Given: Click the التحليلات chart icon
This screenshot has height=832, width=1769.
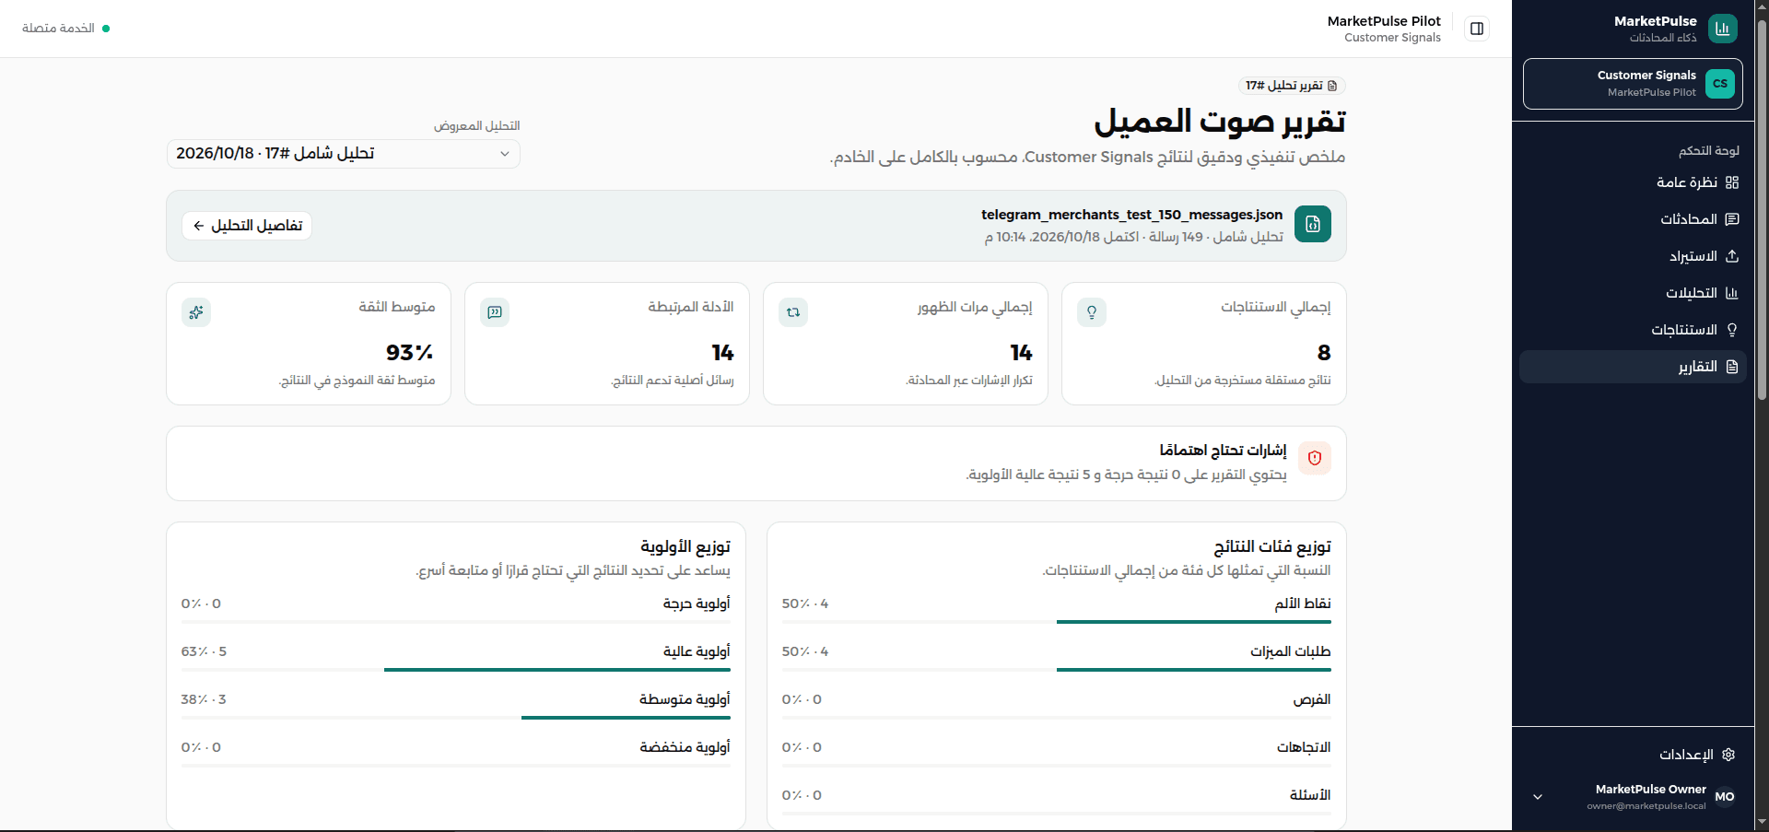Looking at the screenshot, I should [x=1732, y=293].
